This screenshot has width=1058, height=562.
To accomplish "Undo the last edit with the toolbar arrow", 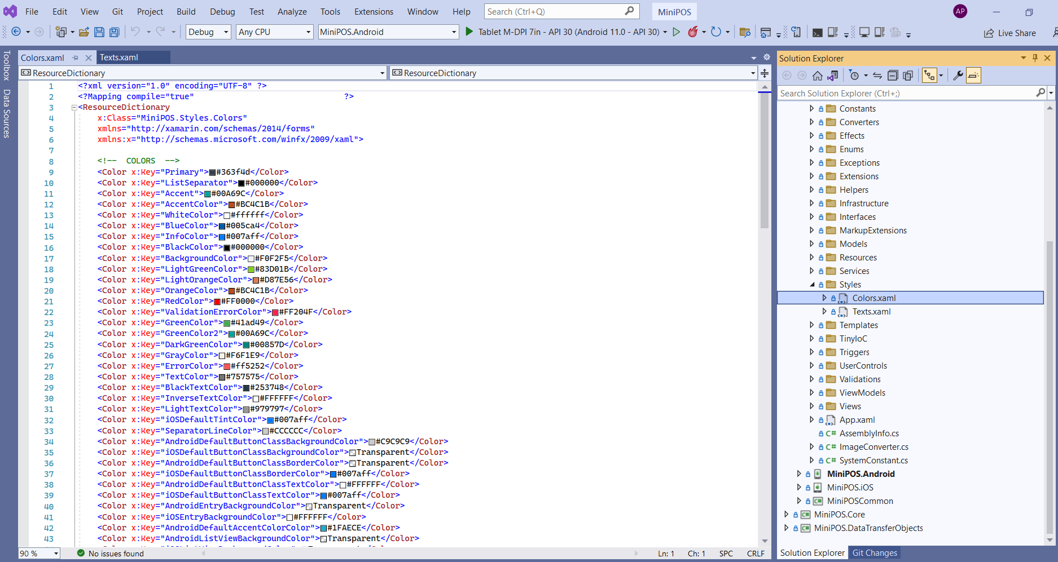I will [135, 32].
